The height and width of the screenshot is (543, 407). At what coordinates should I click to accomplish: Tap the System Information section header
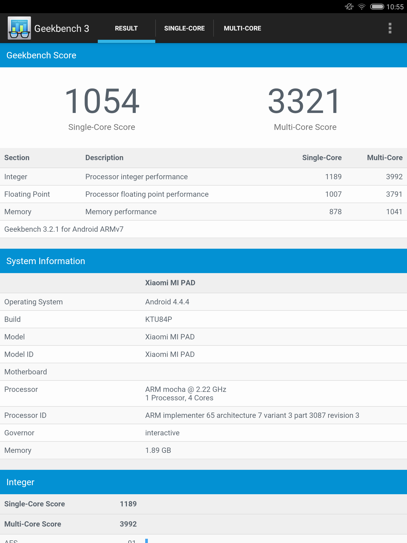[203, 261]
